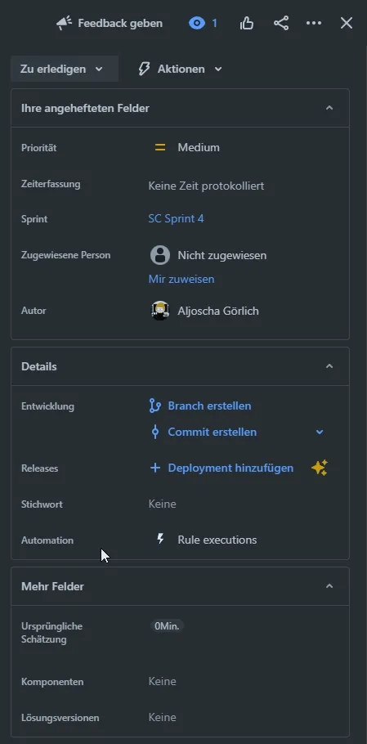Click Aljoscha Görlich's avatar
Image resolution: width=367 pixels, height=744 pixels.
click(160, 311)
